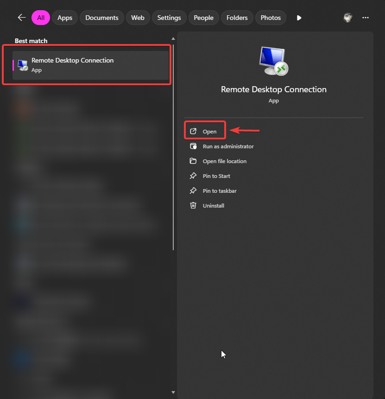The image size is (385, 399).
Task: Click the Pin to Start pin icon
Action: 193,176
